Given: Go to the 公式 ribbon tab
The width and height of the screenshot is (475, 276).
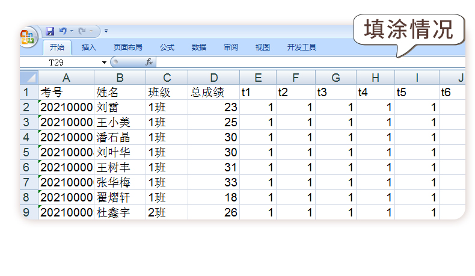Looking at the screenshot, I should tap(167, 48).
